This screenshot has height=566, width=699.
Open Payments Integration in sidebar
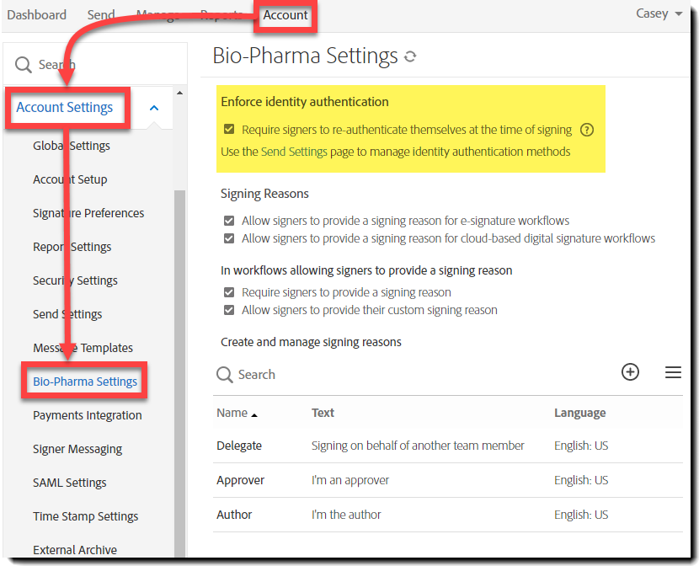(88, 415)
